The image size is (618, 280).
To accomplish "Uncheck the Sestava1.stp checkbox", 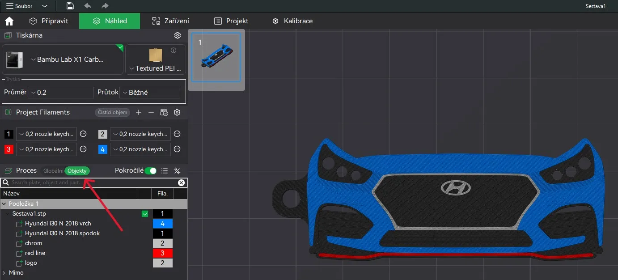I will coord(145,214).
